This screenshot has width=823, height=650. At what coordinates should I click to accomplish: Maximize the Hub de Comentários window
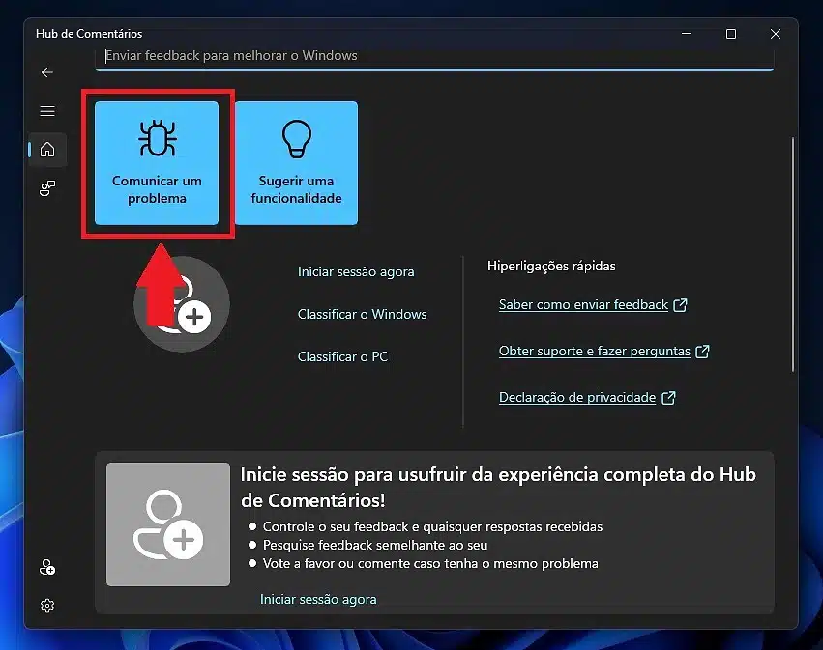coord(730,34)
